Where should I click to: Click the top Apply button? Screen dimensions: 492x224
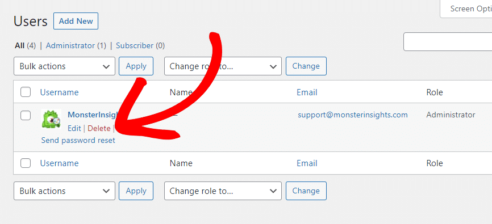tap(136, 66)
